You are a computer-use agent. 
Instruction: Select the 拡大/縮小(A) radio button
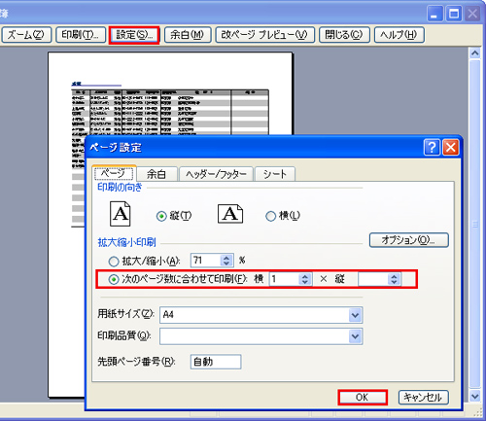click(114, 262)
